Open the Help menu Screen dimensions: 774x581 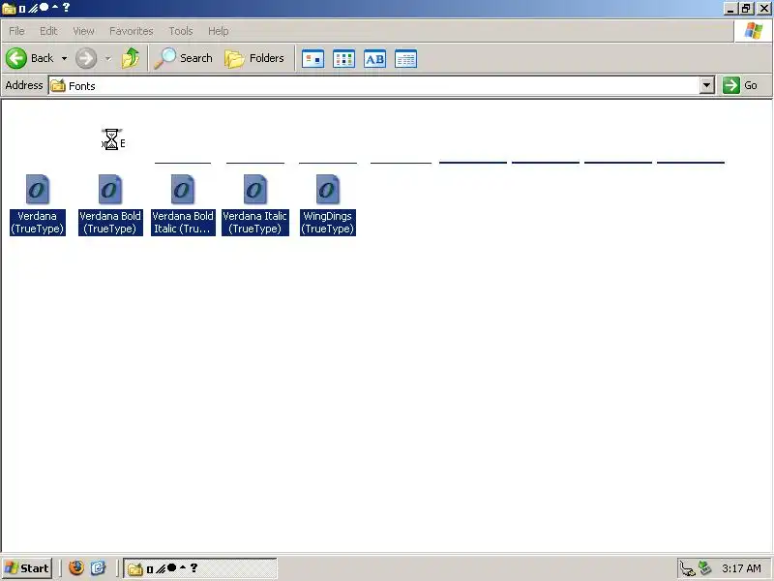click(219, 31)
